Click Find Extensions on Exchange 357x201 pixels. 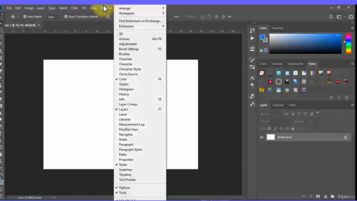[140, 21]
